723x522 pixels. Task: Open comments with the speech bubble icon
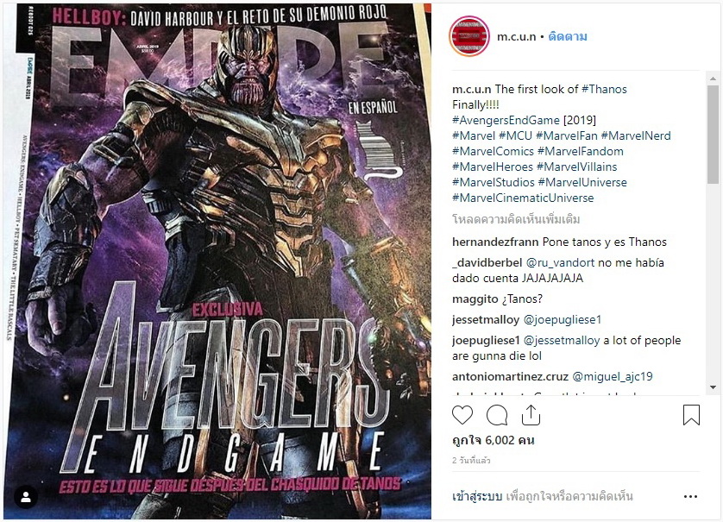497,415
